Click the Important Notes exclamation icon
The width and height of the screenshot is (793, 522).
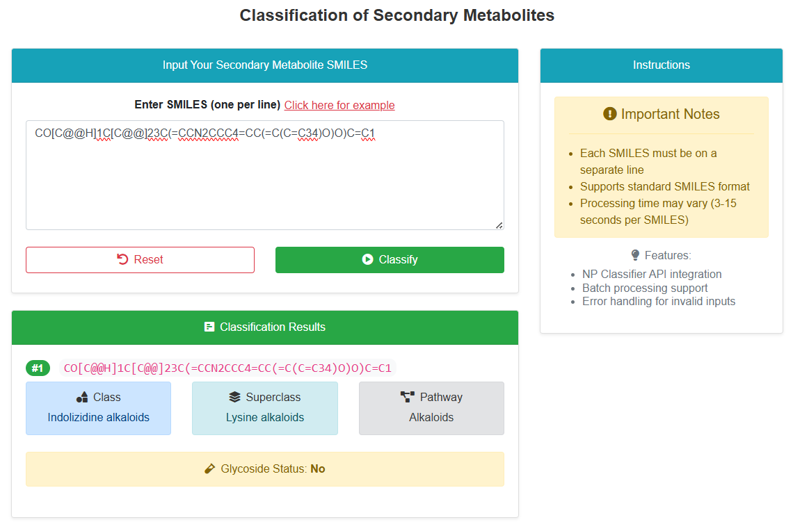click(610, 114)
